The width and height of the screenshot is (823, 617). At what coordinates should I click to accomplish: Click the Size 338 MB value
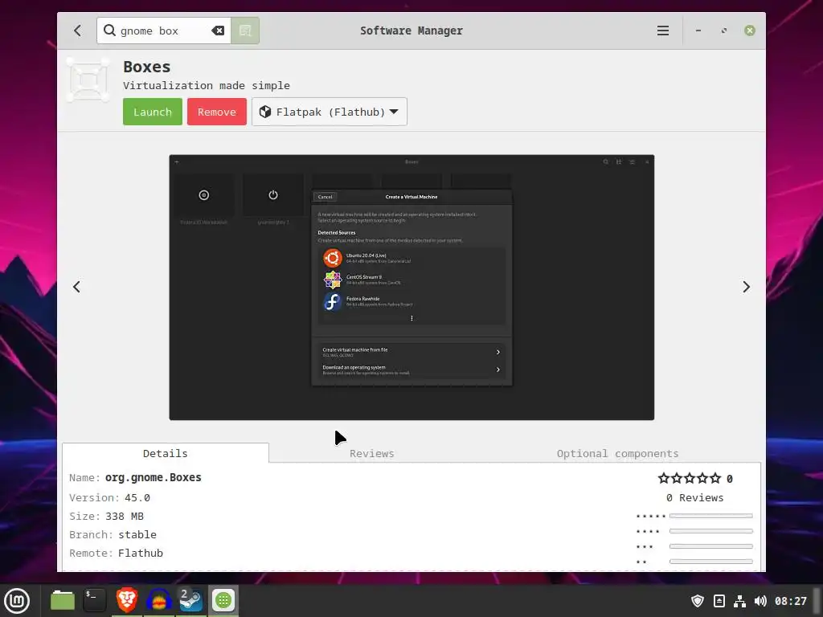coord(125,517)
